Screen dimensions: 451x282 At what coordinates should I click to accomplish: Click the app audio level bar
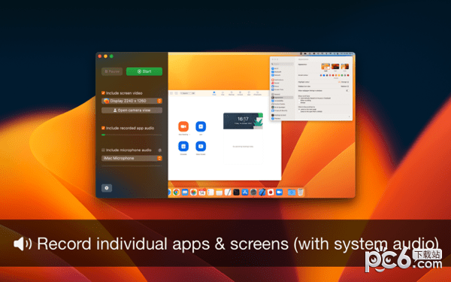point(132,135)
